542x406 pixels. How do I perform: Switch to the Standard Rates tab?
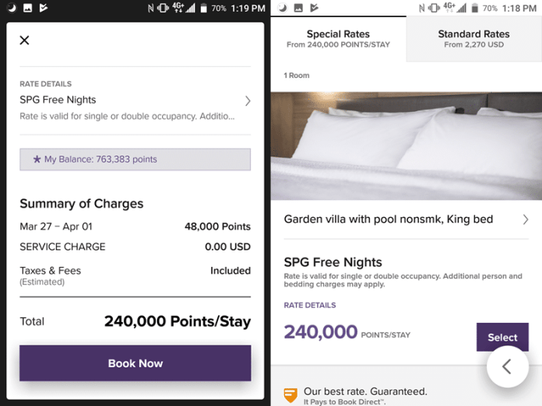click(473, 38)
